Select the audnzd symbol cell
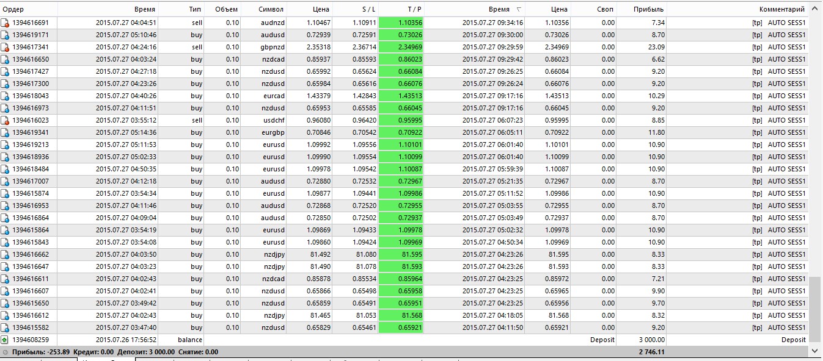823x361 pixels. (x=273, y=23)
